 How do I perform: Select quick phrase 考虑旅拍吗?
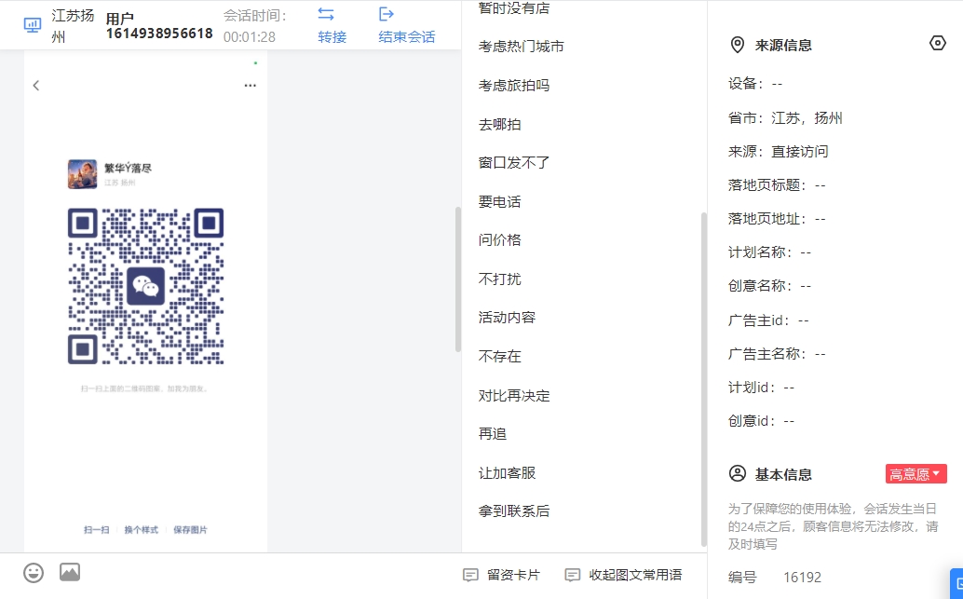tap(514, 86)
